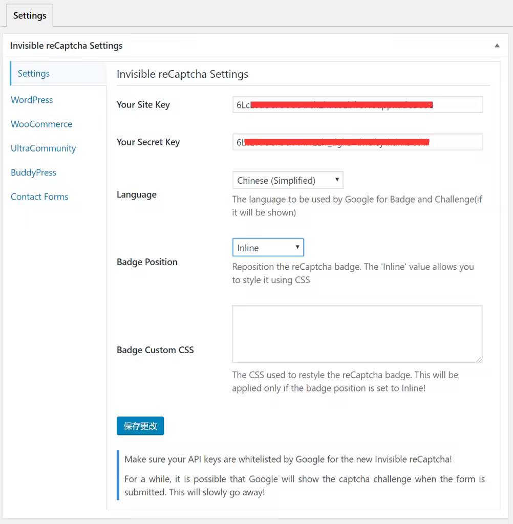Open the Badge Position dropdown
Screen dimensions: 513x524
tap(268, 248)
